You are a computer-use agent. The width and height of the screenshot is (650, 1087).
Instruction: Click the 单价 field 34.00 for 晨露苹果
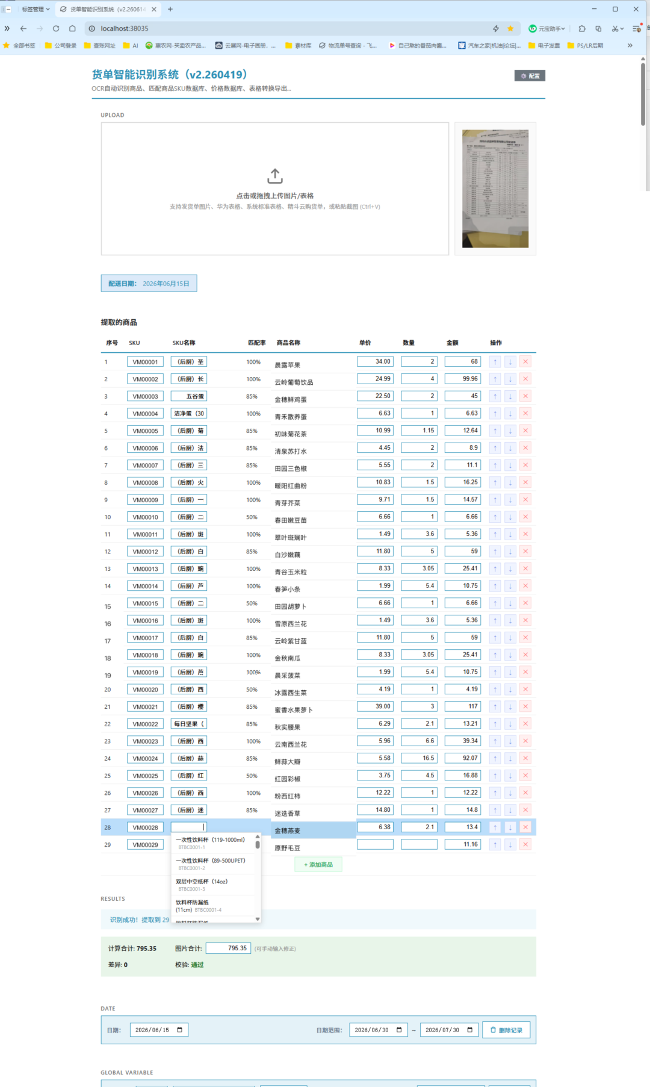(375, 361)
